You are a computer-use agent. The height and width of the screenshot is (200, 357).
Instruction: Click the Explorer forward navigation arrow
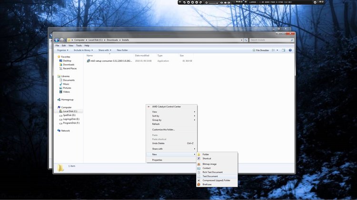[61, 40]
